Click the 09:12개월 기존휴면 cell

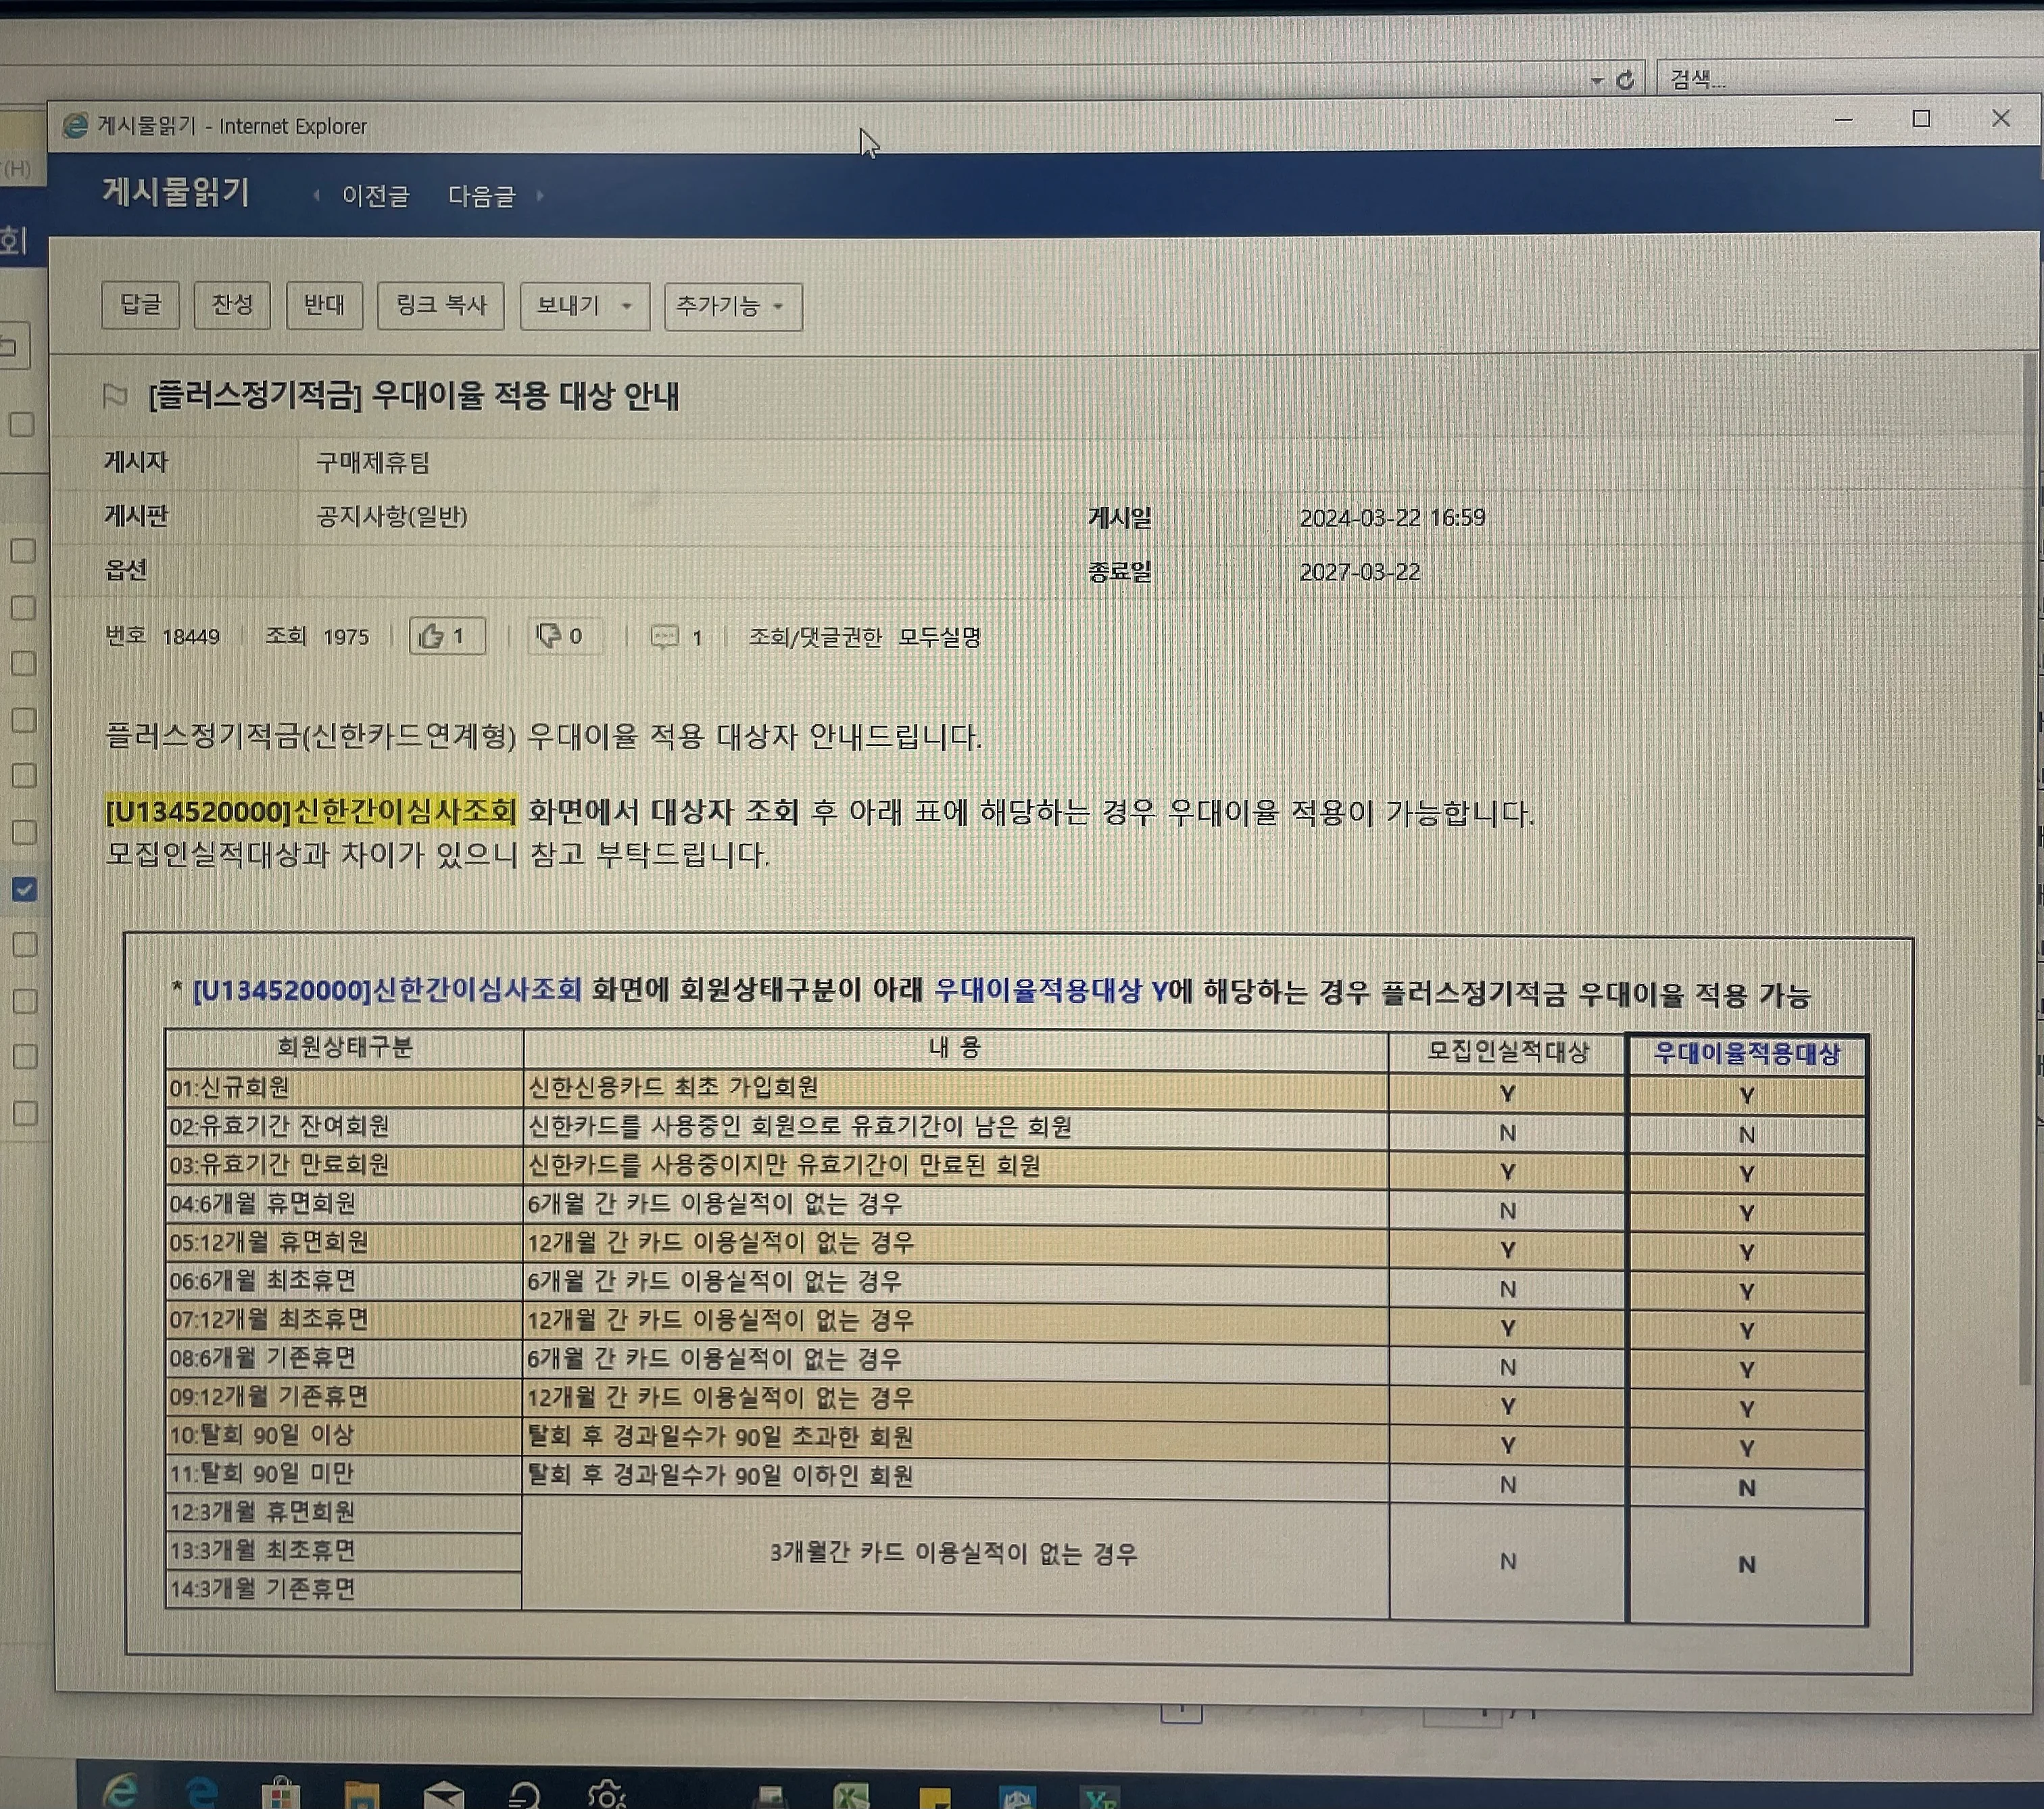coord(344,1396)
